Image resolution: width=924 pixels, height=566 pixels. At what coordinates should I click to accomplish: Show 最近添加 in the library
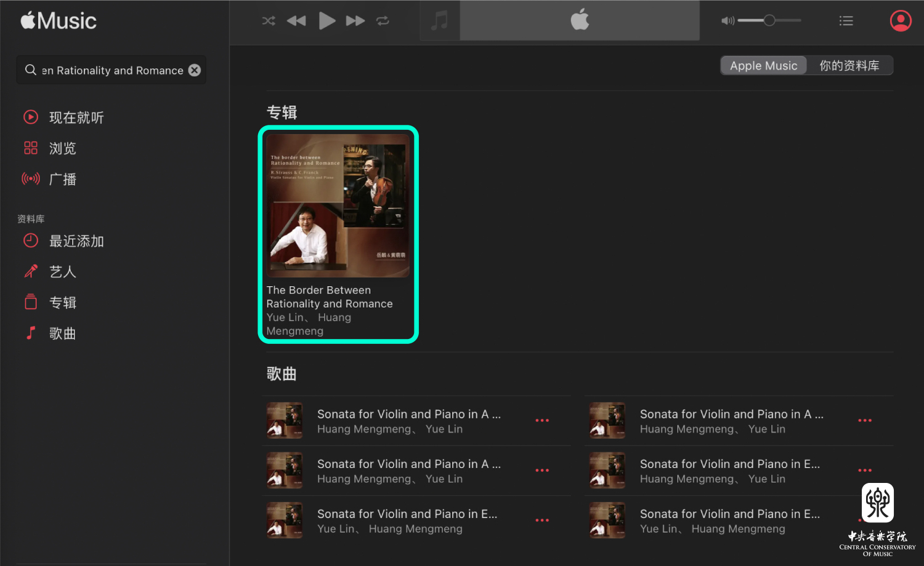click(76, 241)
